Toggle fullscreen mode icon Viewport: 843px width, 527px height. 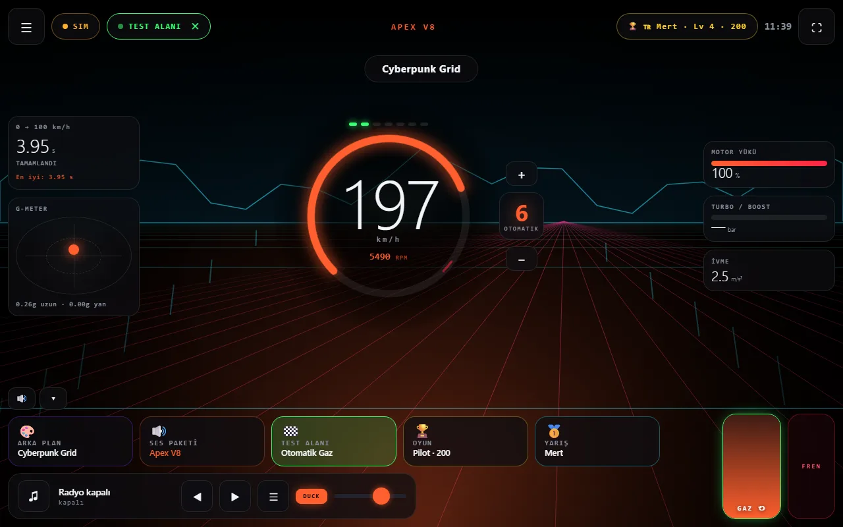coord(817,26)
